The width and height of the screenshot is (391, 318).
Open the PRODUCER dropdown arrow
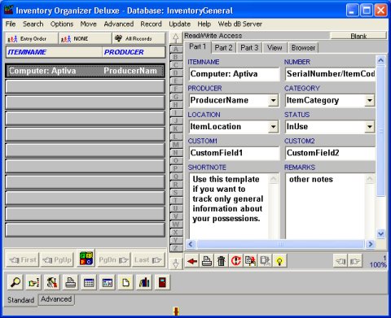[274, 100]
